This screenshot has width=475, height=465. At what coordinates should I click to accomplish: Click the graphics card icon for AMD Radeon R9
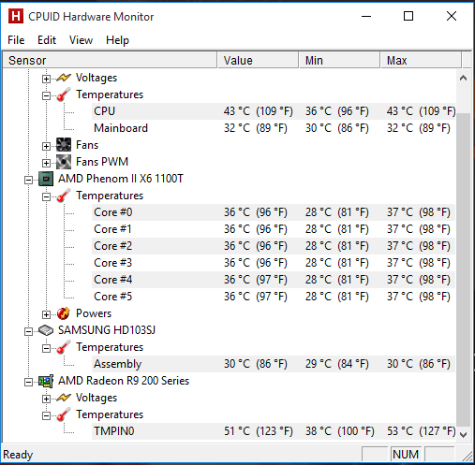coord(46,381)
